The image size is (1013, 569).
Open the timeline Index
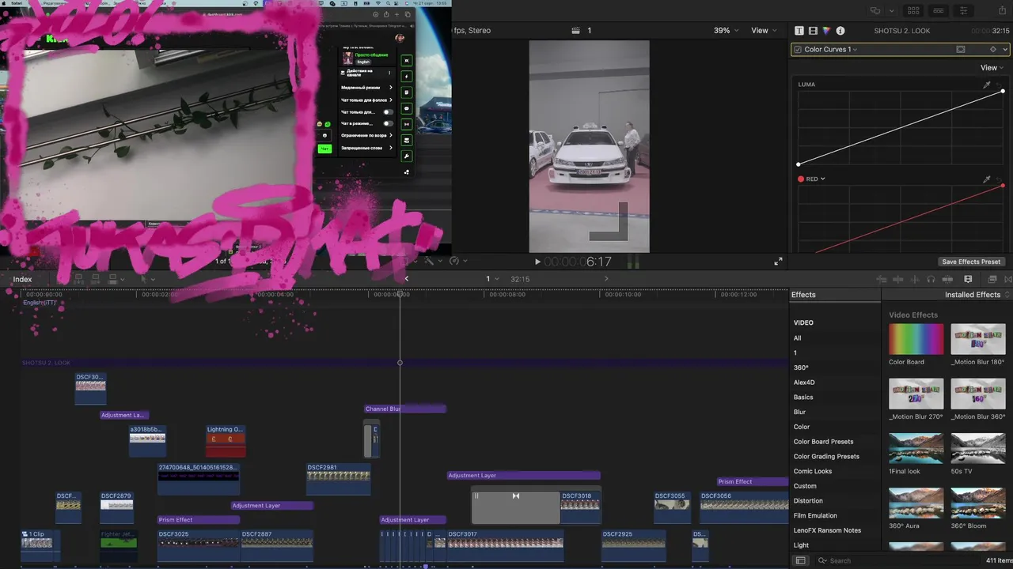coord(22,279)
